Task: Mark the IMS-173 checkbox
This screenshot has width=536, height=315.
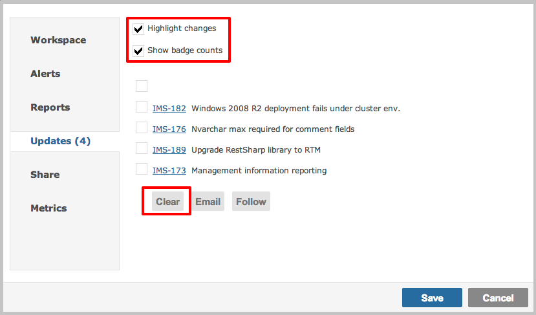Action: tap(142, 169)
